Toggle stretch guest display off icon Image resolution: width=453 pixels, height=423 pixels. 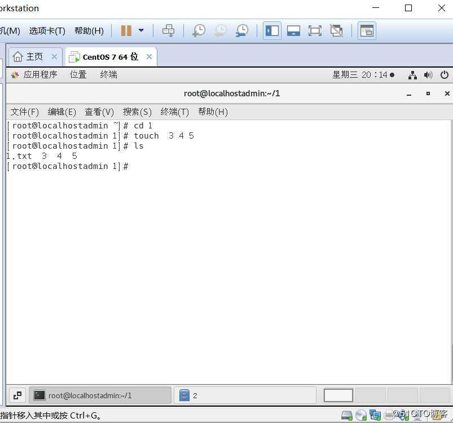(x=336, y=30)
